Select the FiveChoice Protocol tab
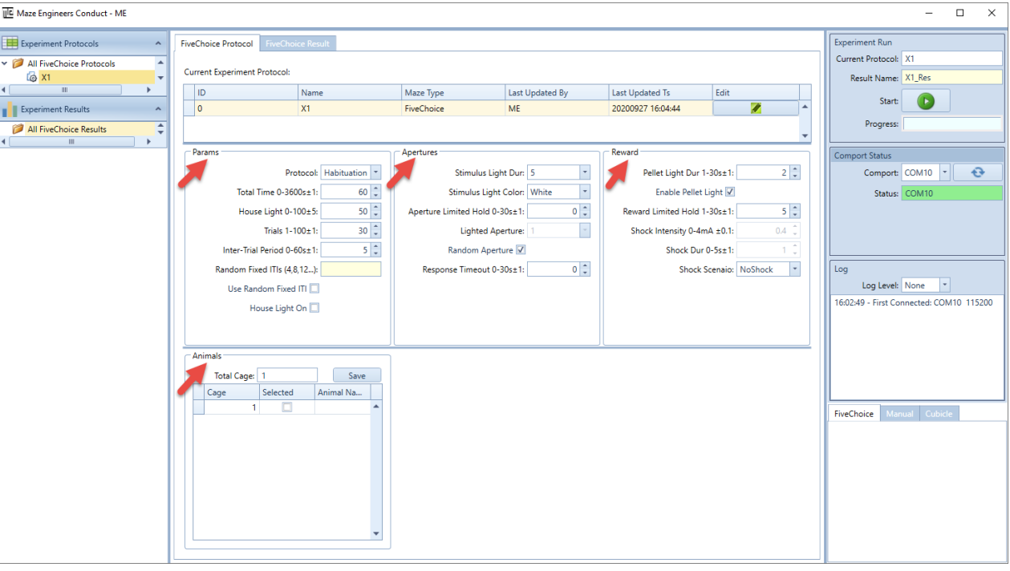This screenshot has height=571, width=1010. click(217, 43)
